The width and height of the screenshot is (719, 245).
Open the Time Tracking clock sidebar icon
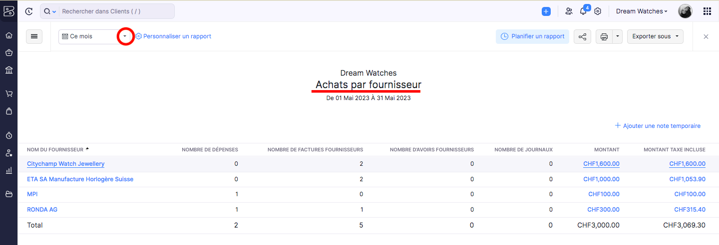click(8, 135)
